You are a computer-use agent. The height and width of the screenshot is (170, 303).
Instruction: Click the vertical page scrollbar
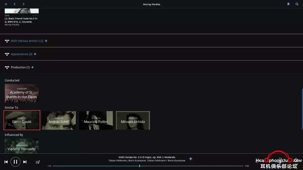(x=302, y=109)
